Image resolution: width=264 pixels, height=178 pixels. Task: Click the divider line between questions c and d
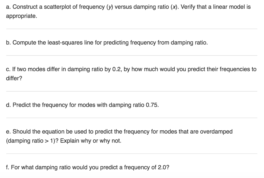point(131,91)
